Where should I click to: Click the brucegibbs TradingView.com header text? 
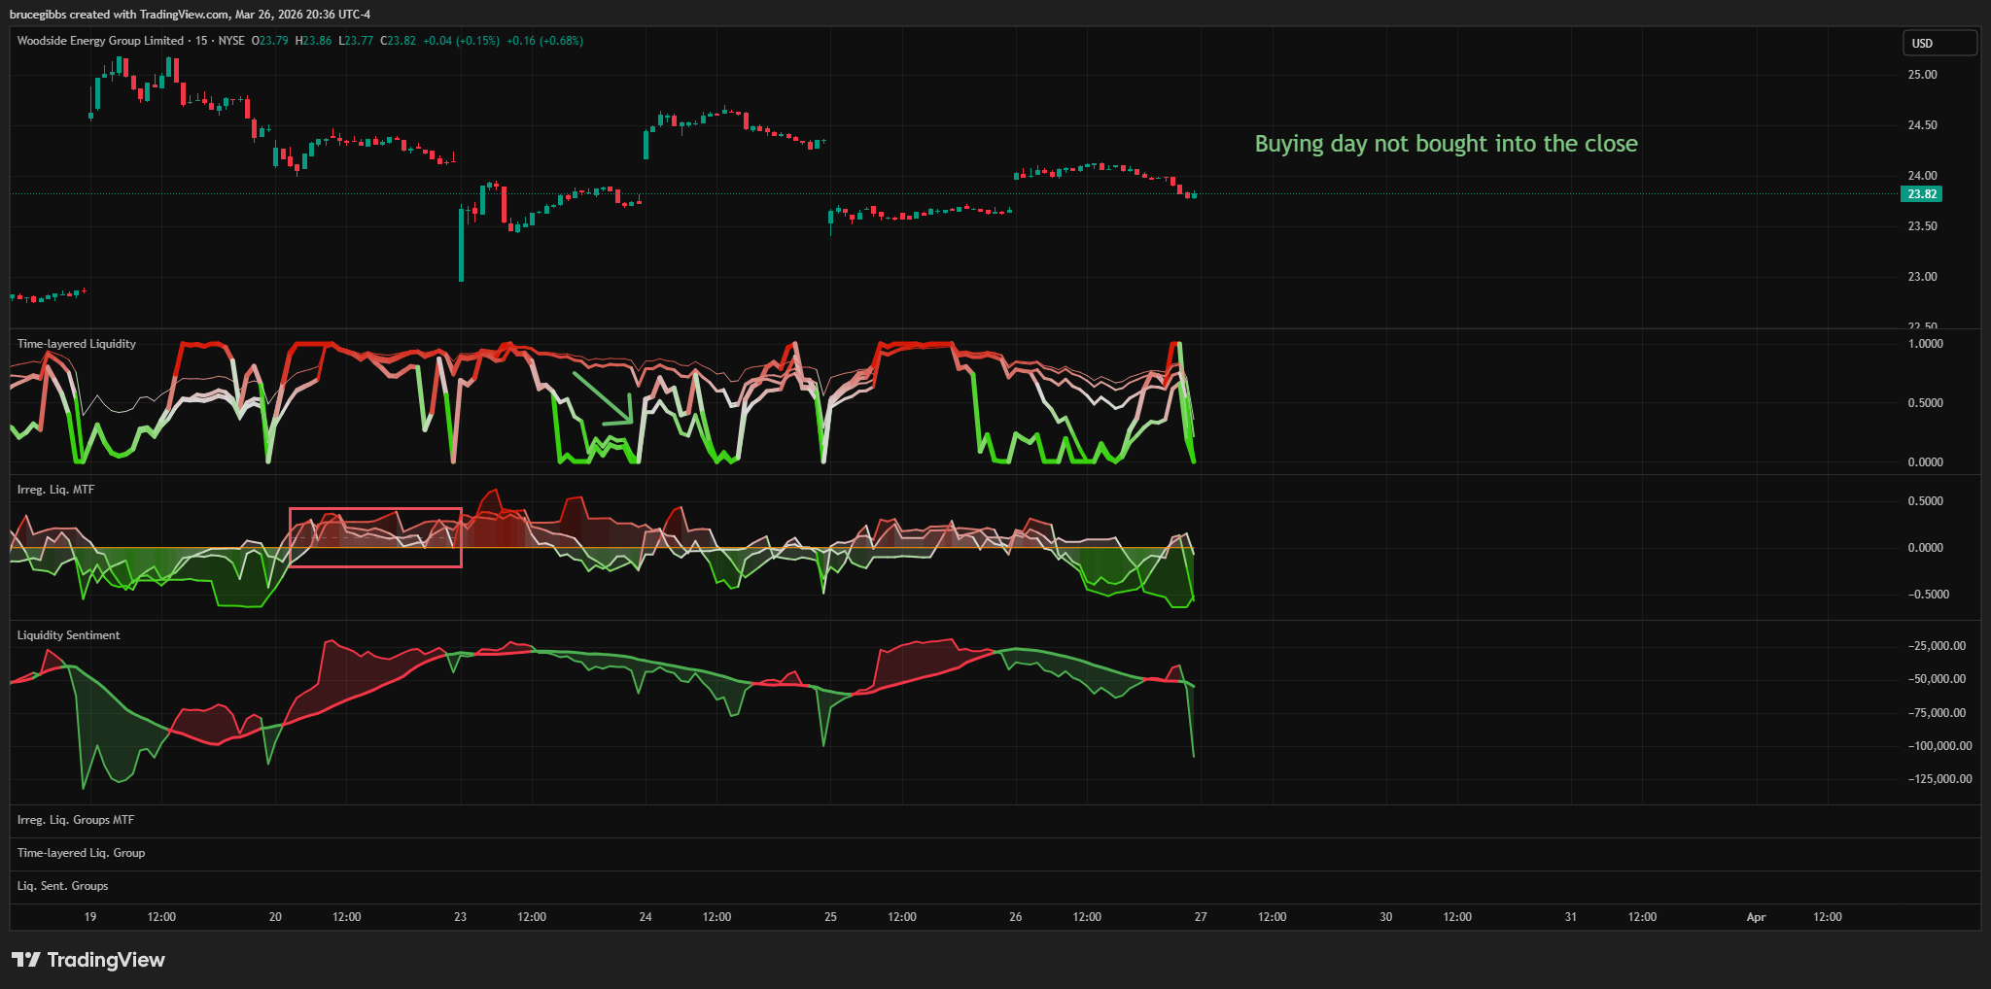coord(190,15)
